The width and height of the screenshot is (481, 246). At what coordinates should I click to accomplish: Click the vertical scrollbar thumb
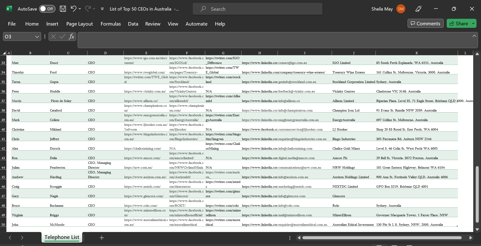pos(477,194)
